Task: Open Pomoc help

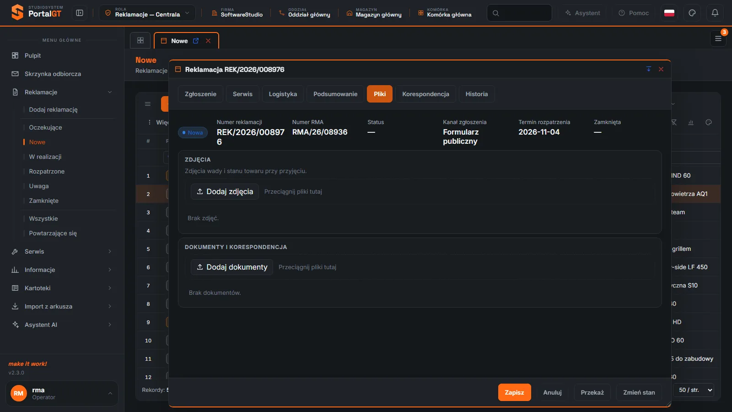Action: [x=634, y=13]
